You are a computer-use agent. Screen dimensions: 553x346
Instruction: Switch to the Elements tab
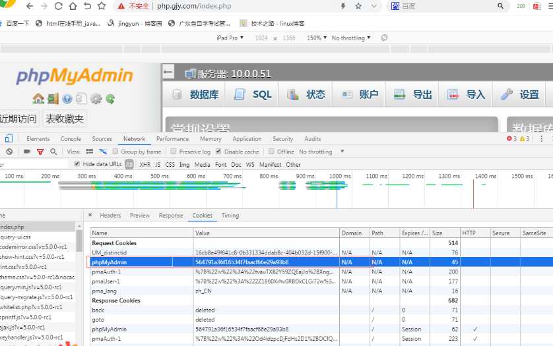[38, 139]
